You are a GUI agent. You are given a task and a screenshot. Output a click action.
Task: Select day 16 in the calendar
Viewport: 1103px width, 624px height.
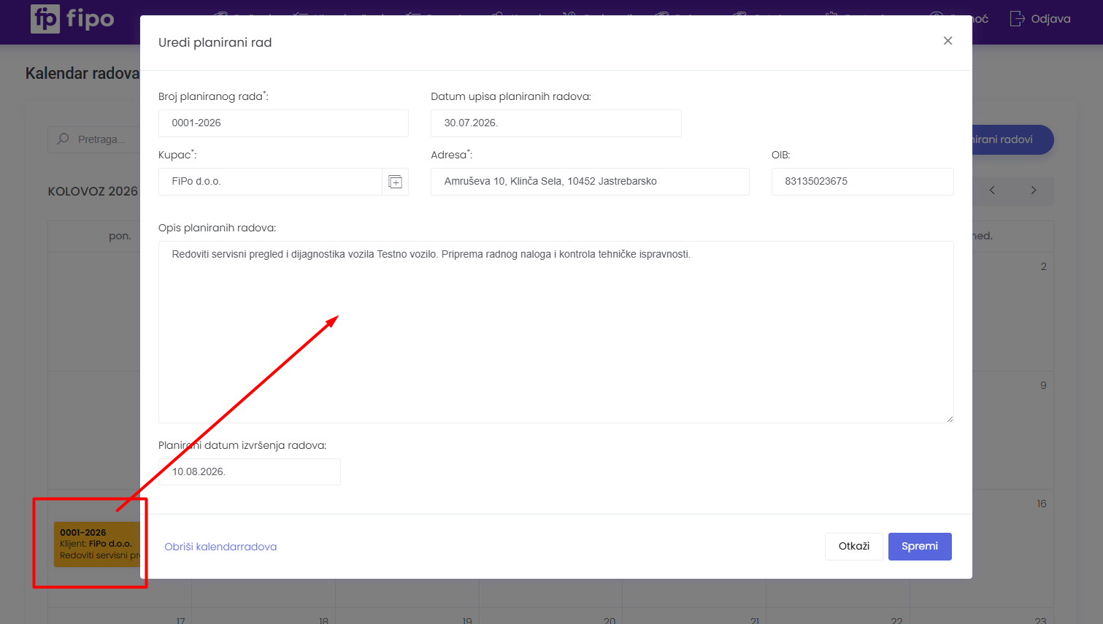click(1042, 504)
